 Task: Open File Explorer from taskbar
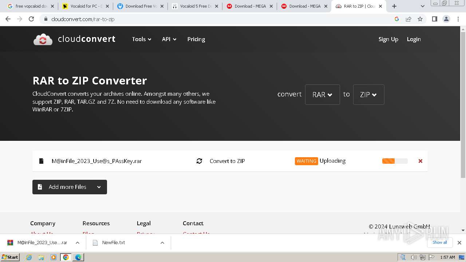pyautogui.click(x=41, y=257)
